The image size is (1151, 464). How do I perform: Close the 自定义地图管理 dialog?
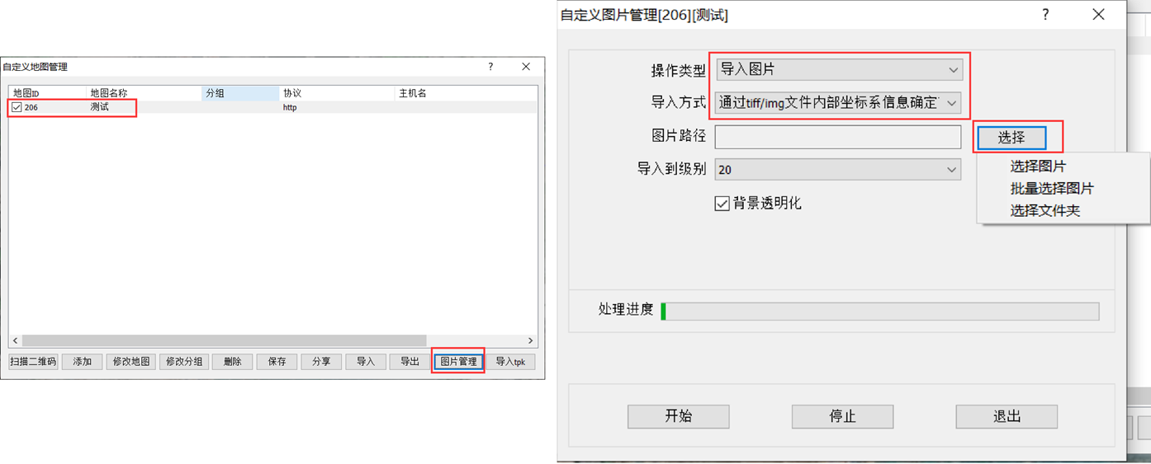tap(526, 67)
